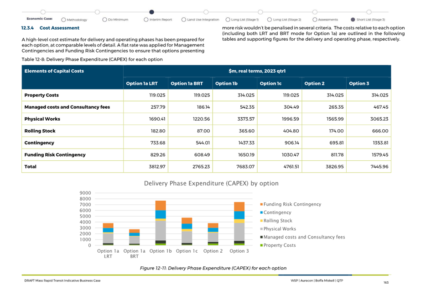Click the Option 2 stacked bar
426x302 pixels.
tap(213, 234)
